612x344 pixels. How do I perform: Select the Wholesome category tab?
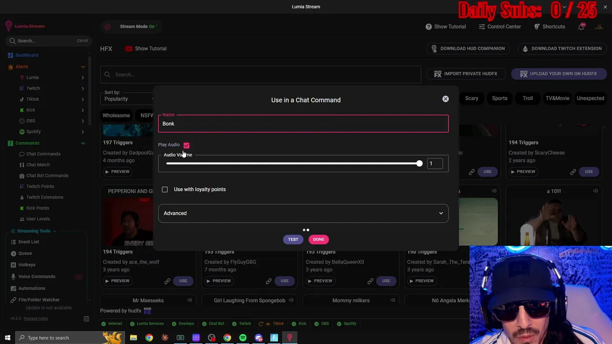pyautogui.click(x=116, y=116)
